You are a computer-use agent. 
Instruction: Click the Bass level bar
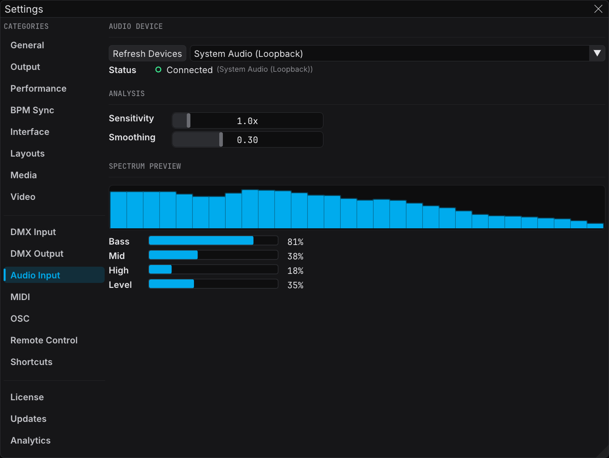click(213, 241)
